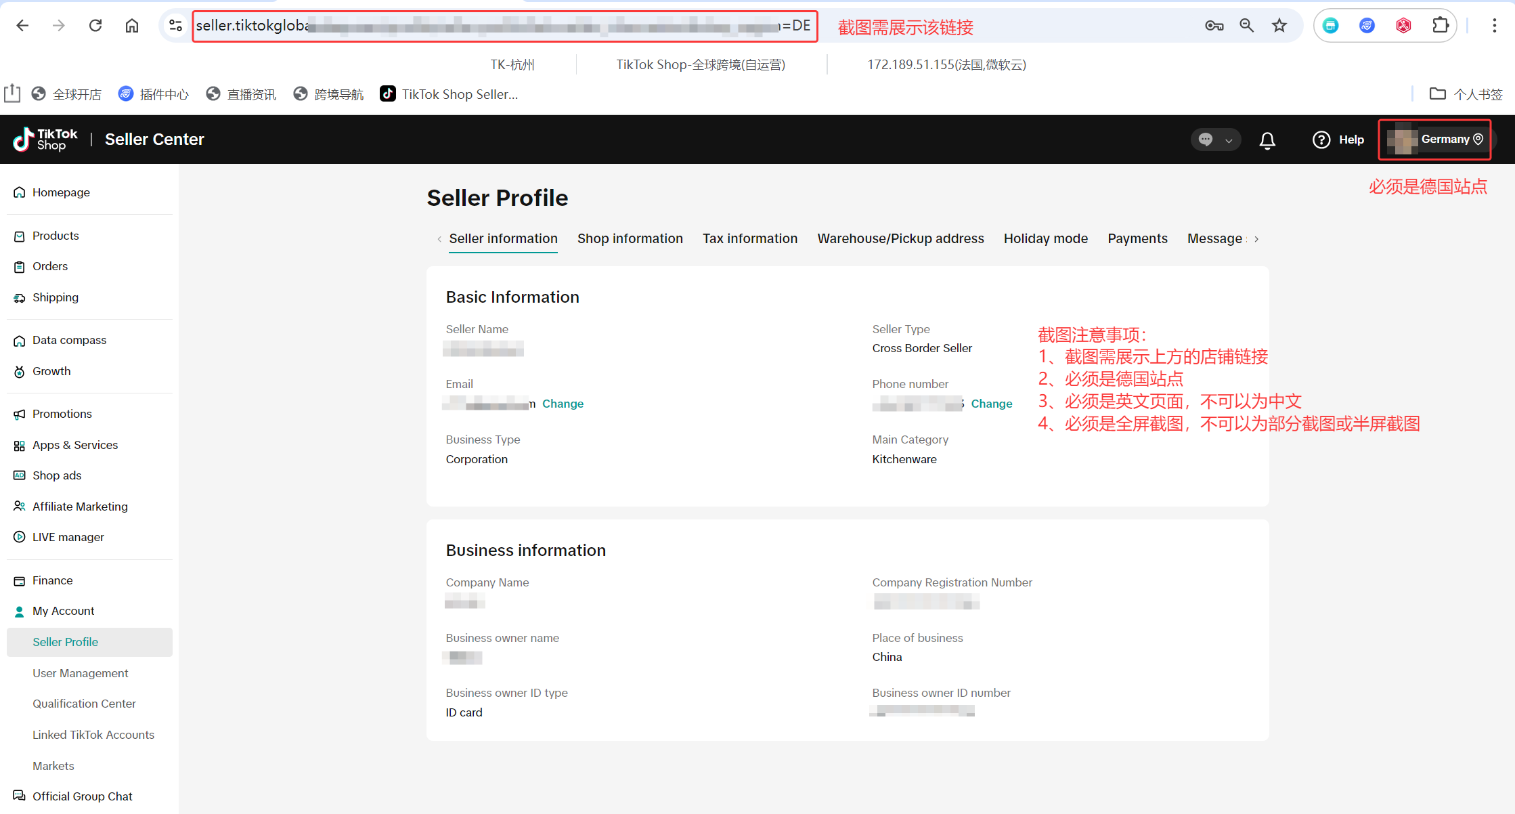Screen dimensions: 1515x814
Task: Open Linked TikTok Accounts
Action: 93,735
